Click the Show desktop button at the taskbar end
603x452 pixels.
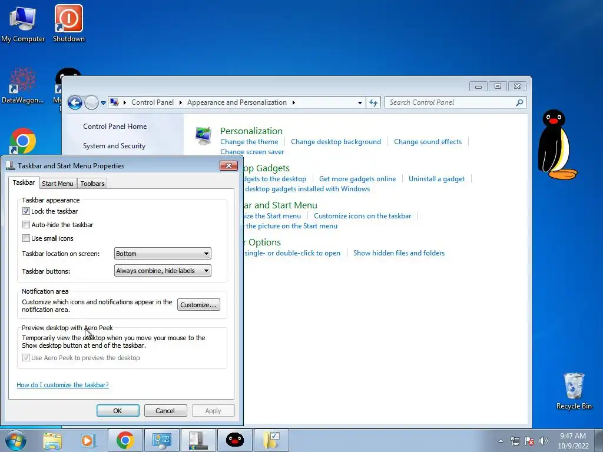(599, 440)
